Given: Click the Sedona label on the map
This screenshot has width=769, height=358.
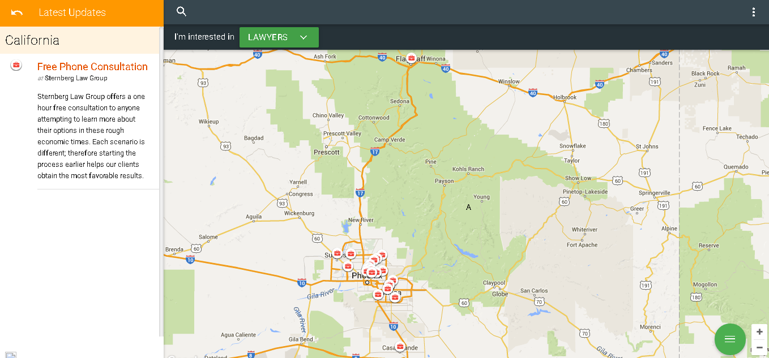Looking at the screenshot, I should point(400,102).
